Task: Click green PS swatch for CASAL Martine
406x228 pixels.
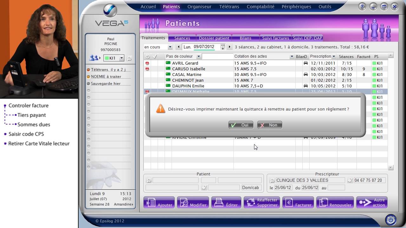Action: click(x=374, y=74)
